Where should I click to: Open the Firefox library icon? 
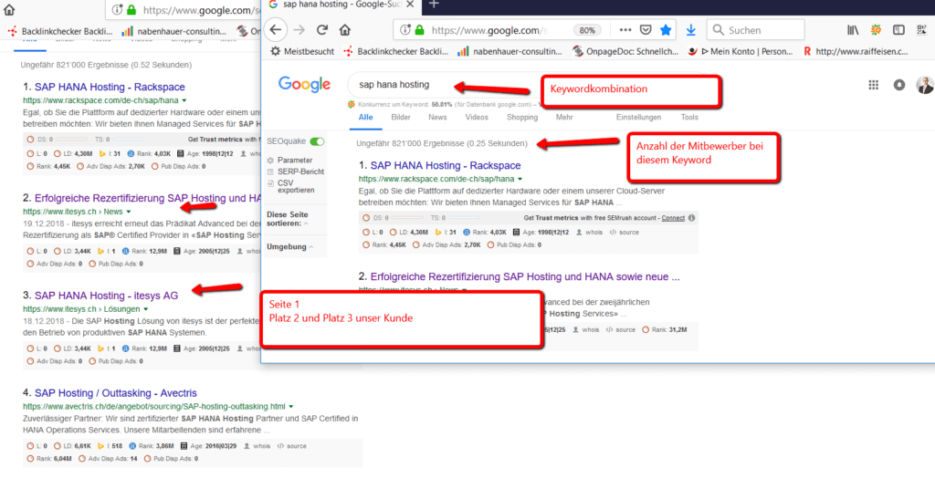point(852,29)
